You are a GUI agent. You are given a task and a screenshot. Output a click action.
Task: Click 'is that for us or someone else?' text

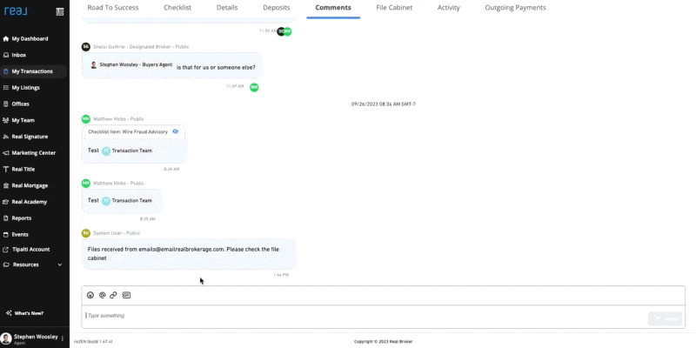[216, 68]
